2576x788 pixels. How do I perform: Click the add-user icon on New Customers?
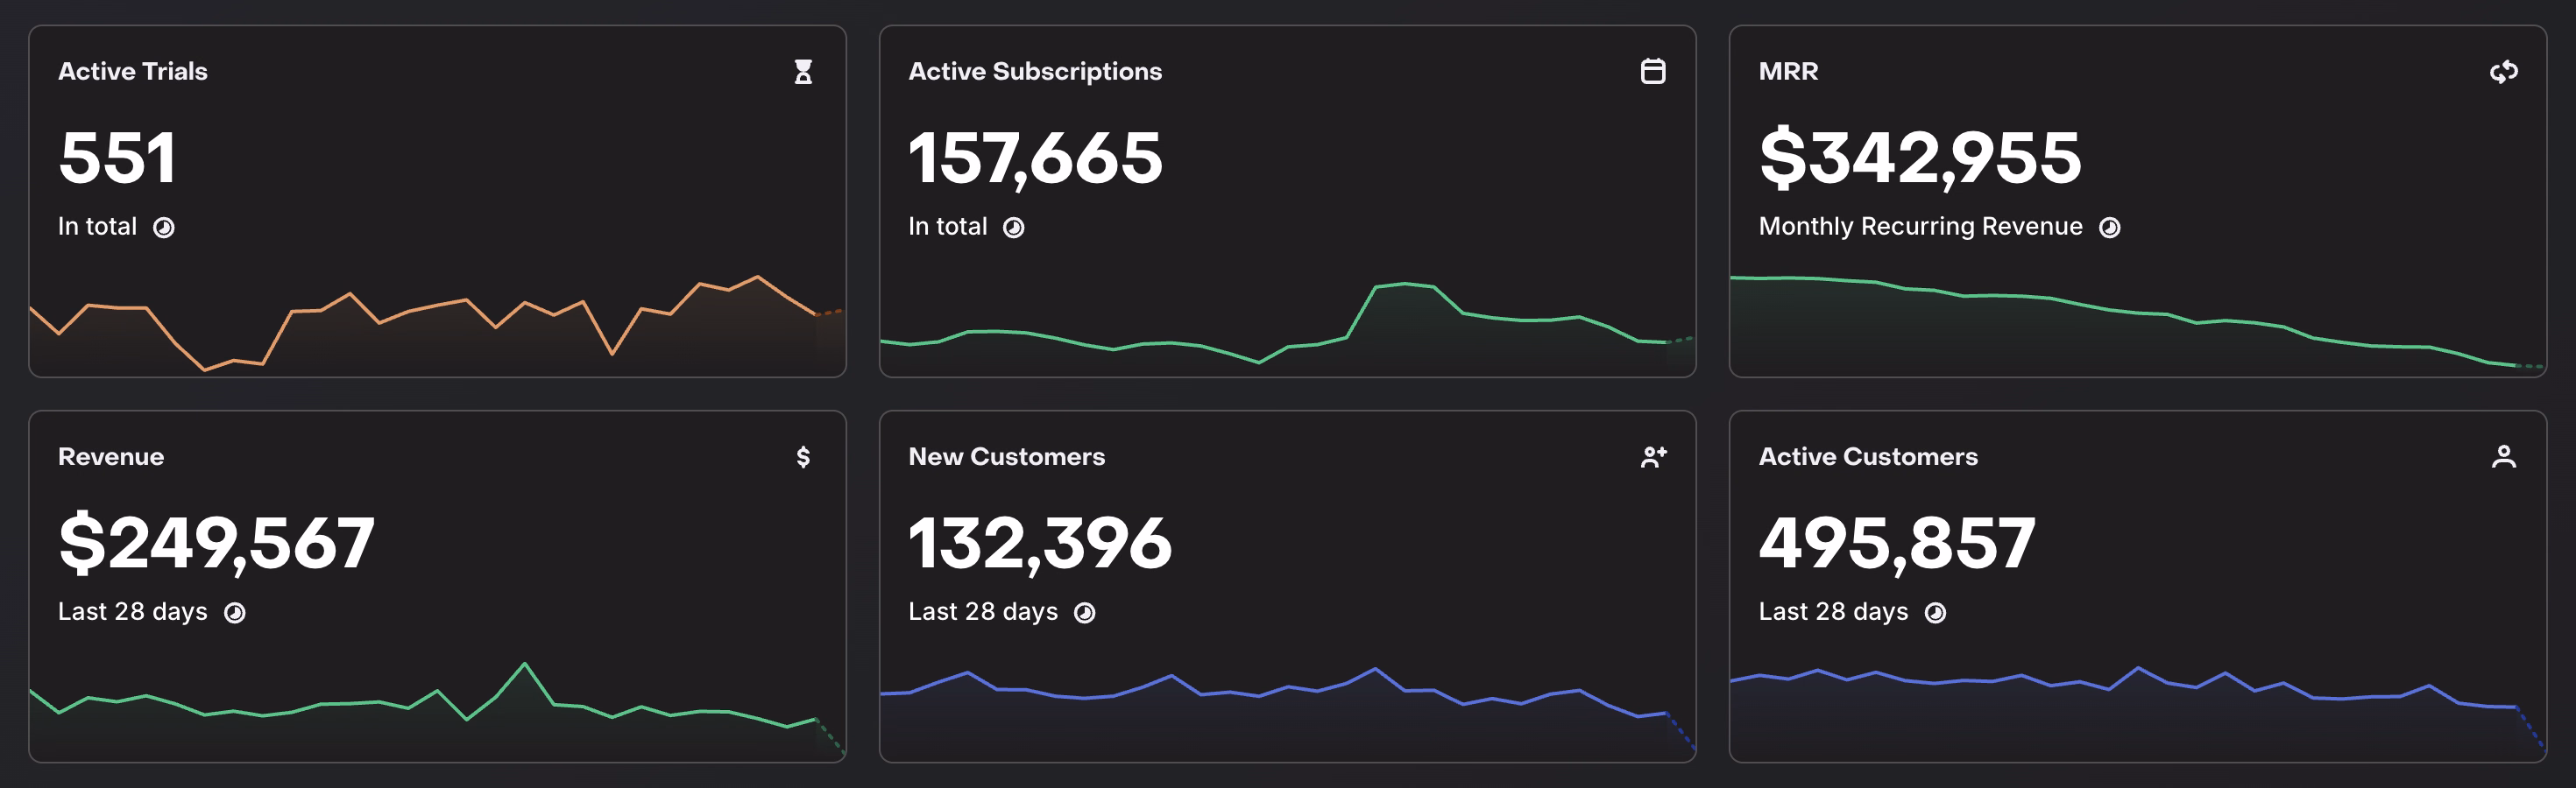pos(1653,456)
